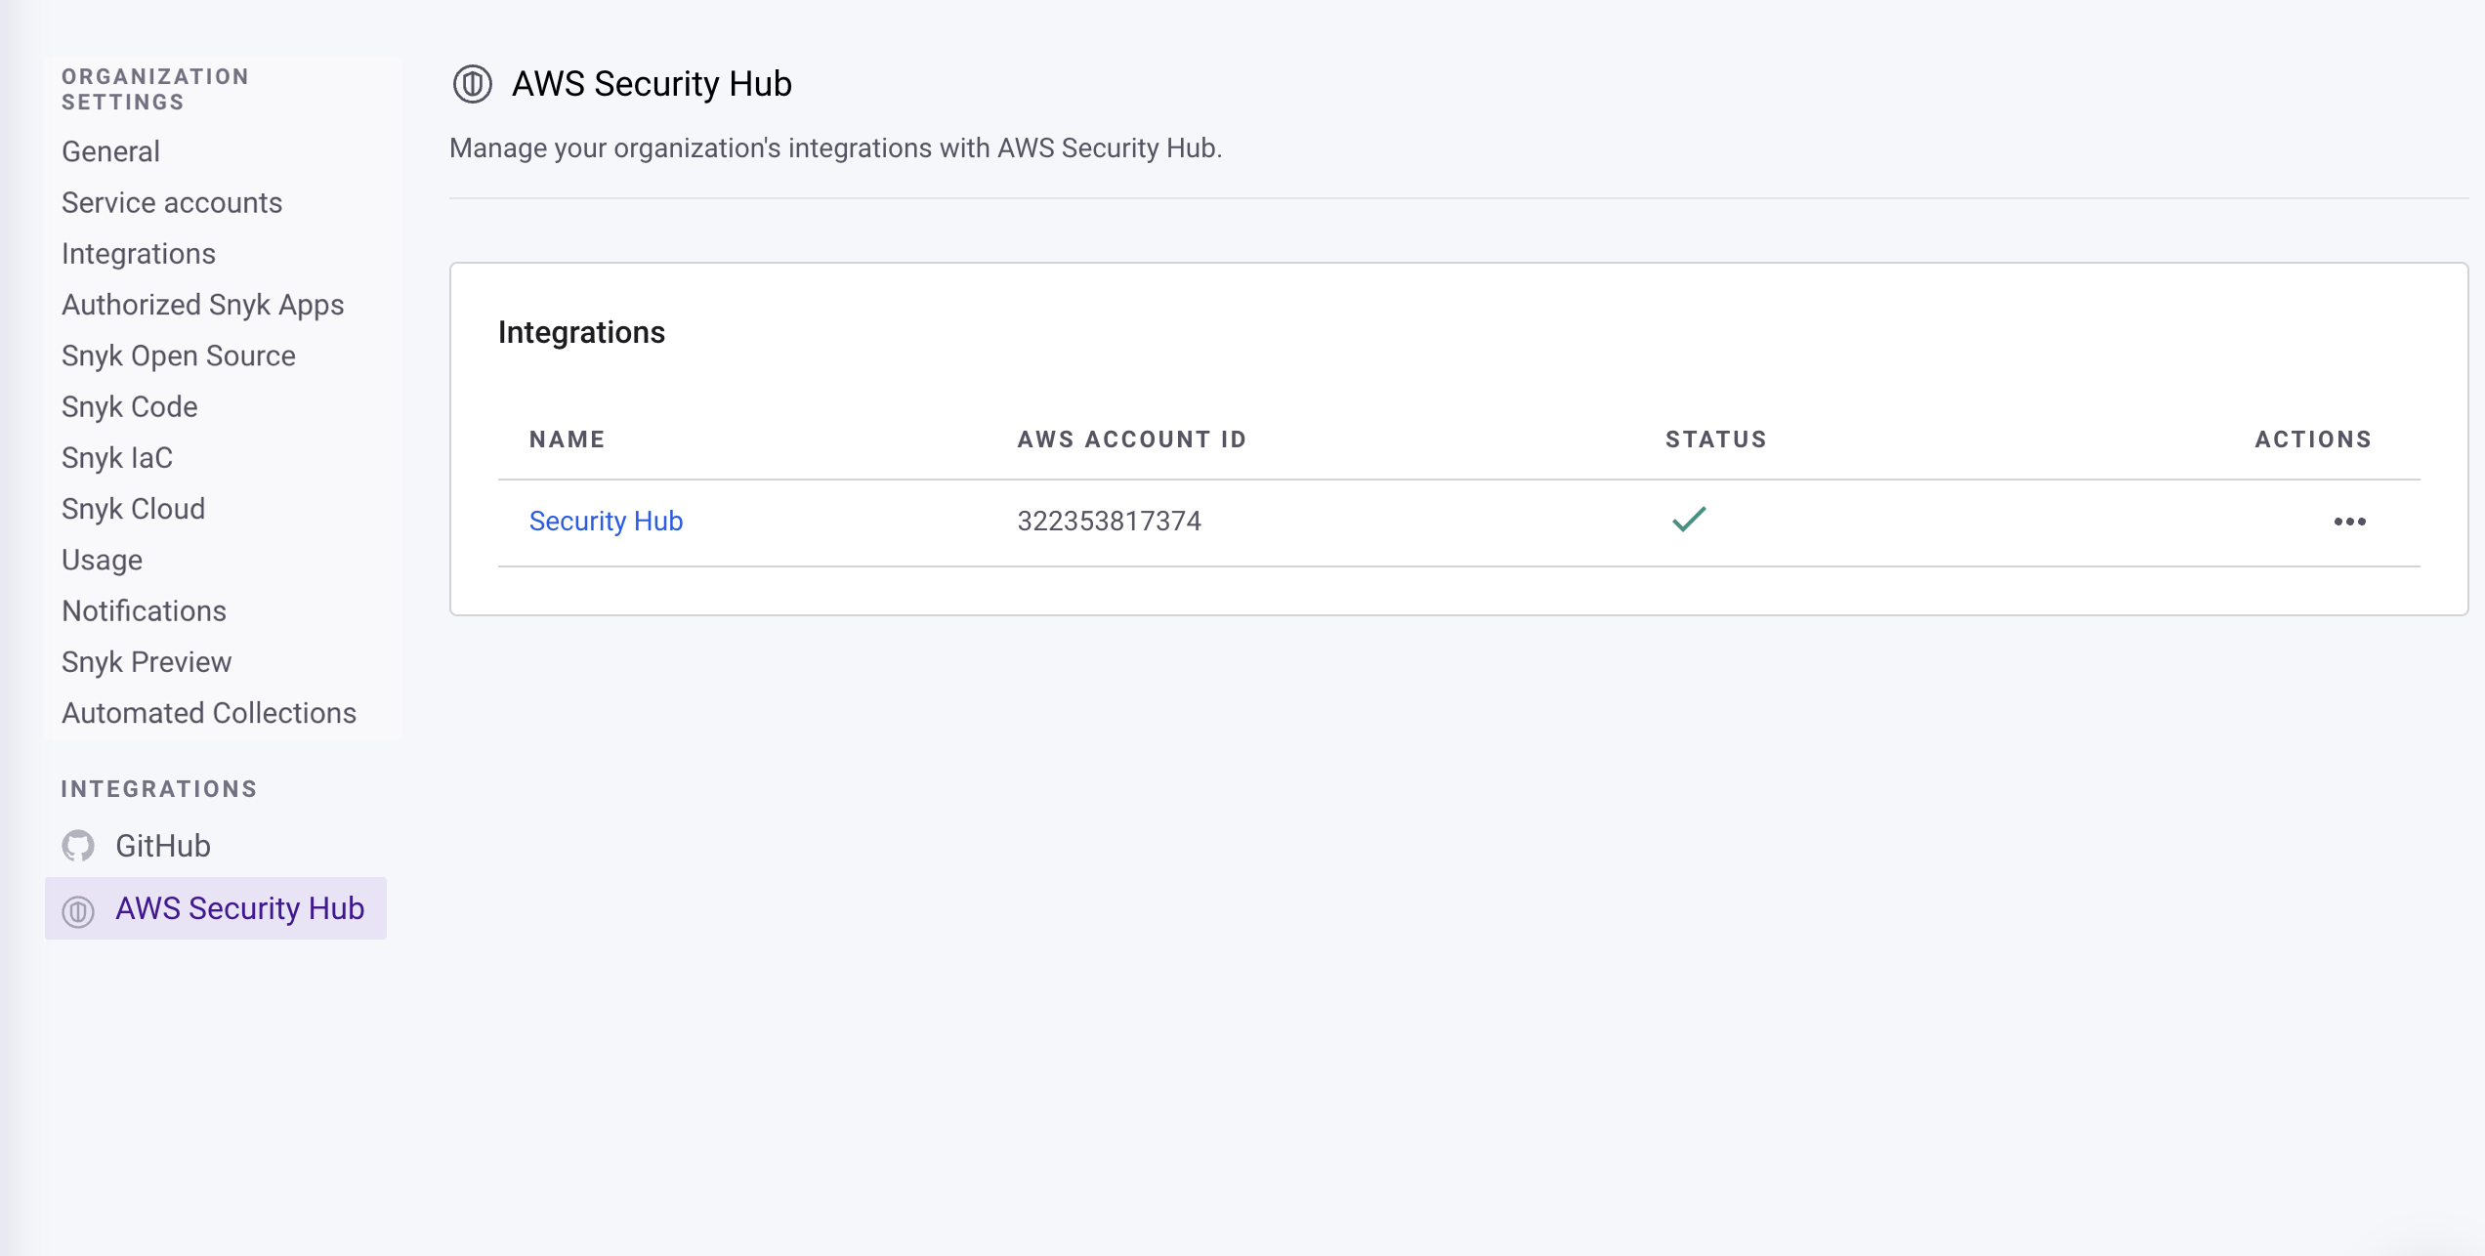Navigate to Integrations settings
This screenshot has height=1256, width=2485.
click(139, 253)
